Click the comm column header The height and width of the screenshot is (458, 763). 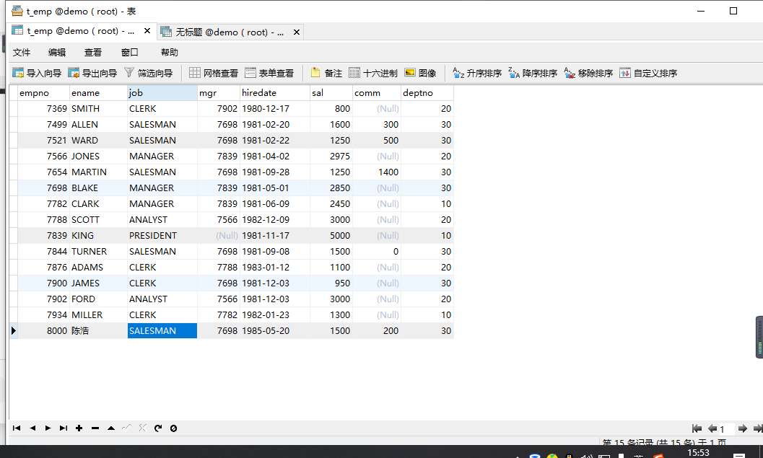[377, 93]
